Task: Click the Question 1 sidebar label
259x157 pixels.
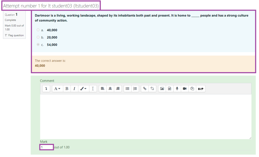Action: [11, 15]
